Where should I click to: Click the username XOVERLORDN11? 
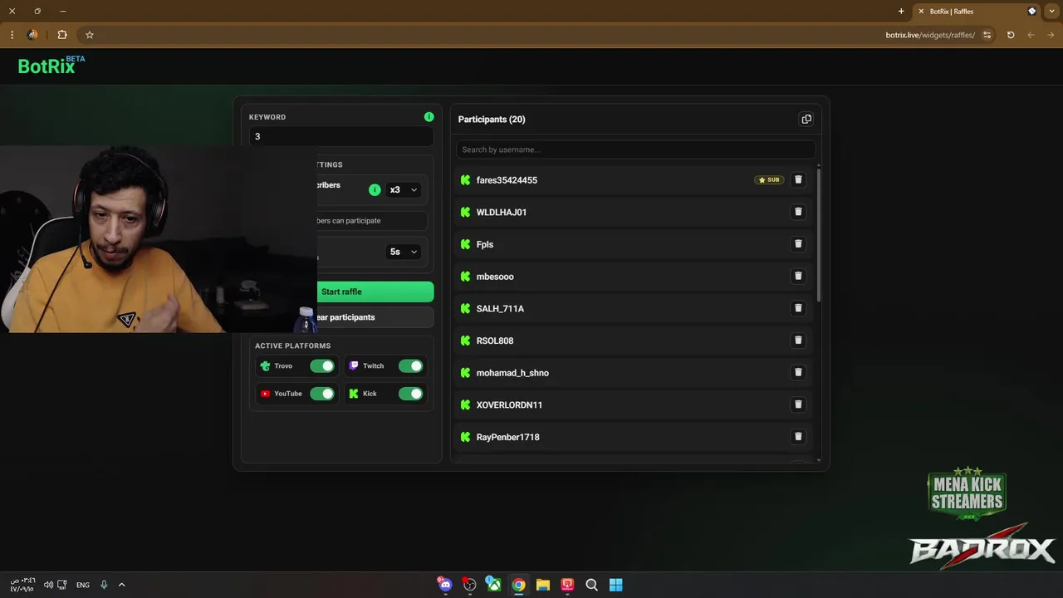click(x=509, y=405)
